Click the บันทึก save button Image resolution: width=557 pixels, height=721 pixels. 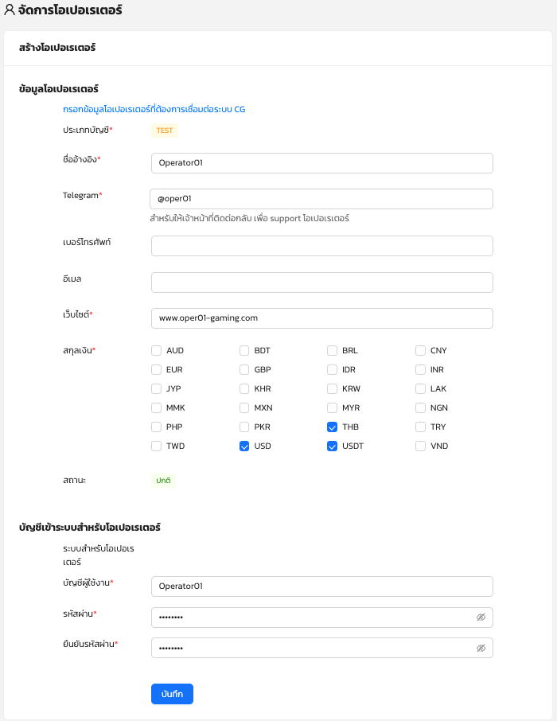(172, 694)
